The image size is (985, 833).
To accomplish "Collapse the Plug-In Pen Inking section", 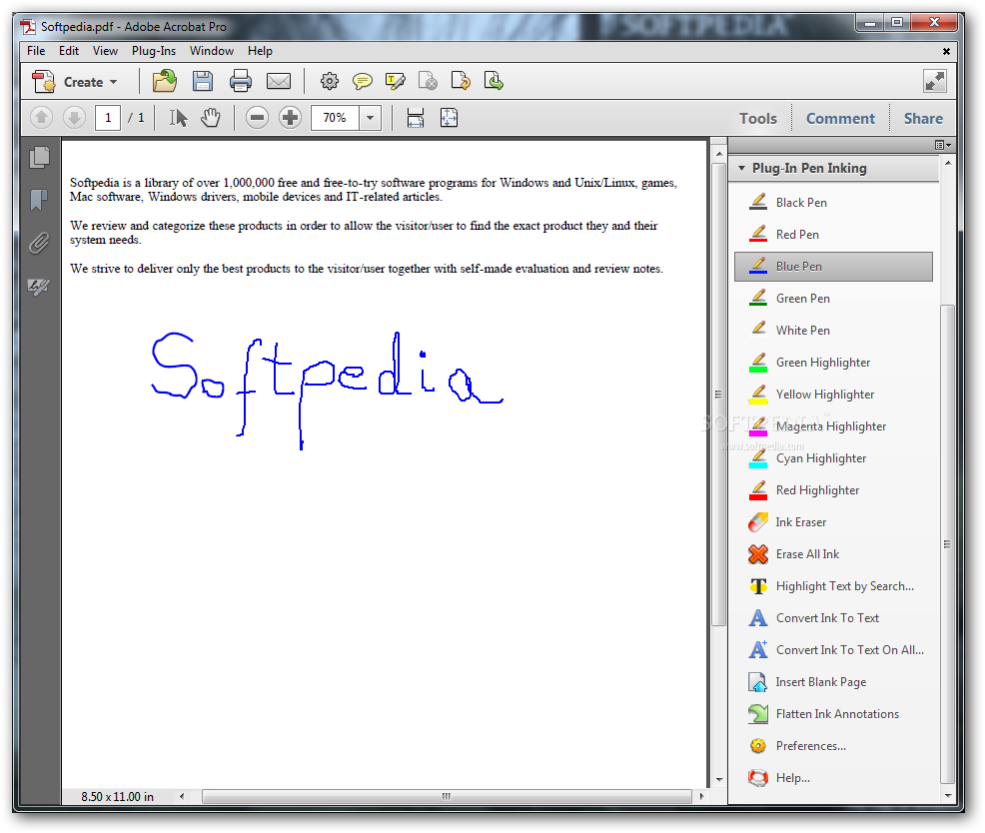I will click(742, 168).
